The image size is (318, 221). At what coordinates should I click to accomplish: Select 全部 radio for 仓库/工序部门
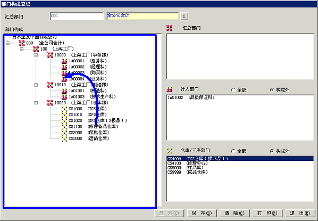(233, 151)
